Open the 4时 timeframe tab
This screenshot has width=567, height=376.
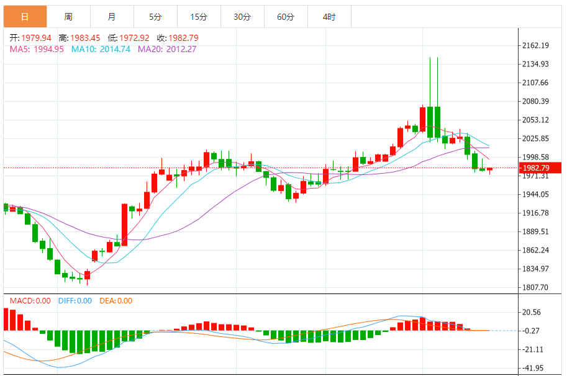point(329,17)
